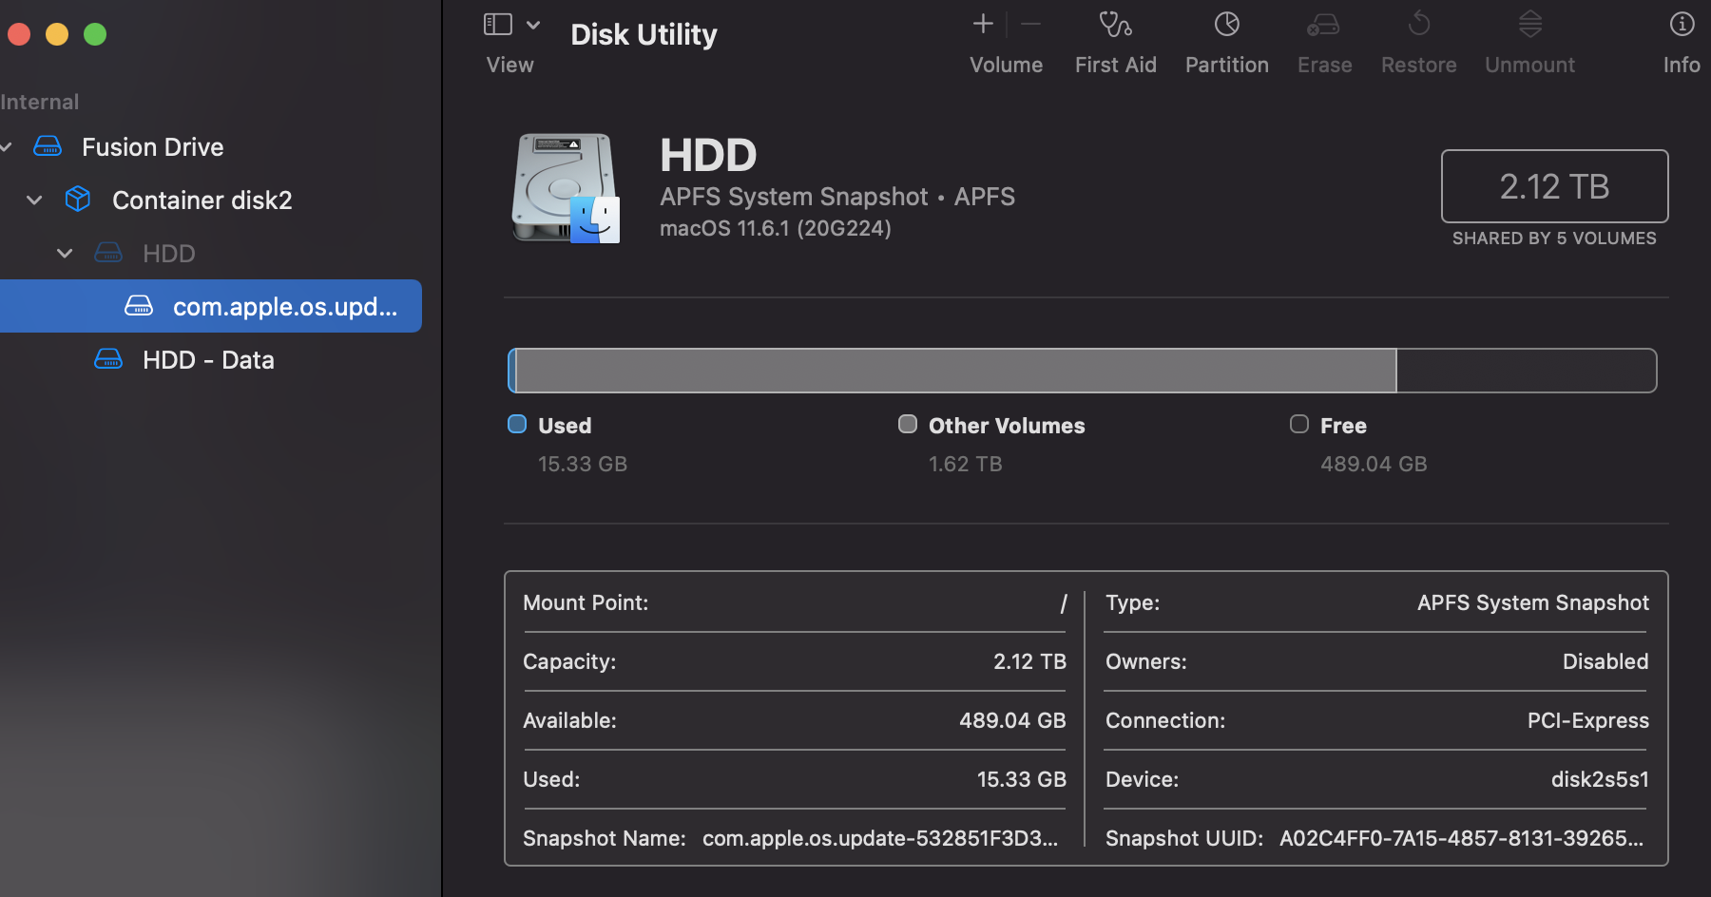Click the Erase drive icon

point(1323,25)
